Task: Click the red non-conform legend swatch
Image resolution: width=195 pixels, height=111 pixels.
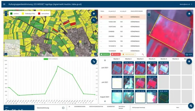Action: click(39, 14)
